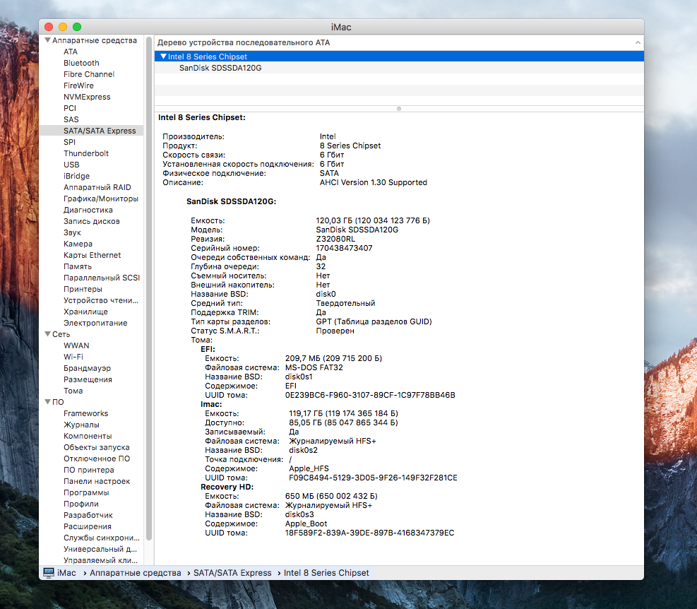Open Тома network section
This screenshot has width=697, height=609.
pyautogui.click(x=73, y=391)
